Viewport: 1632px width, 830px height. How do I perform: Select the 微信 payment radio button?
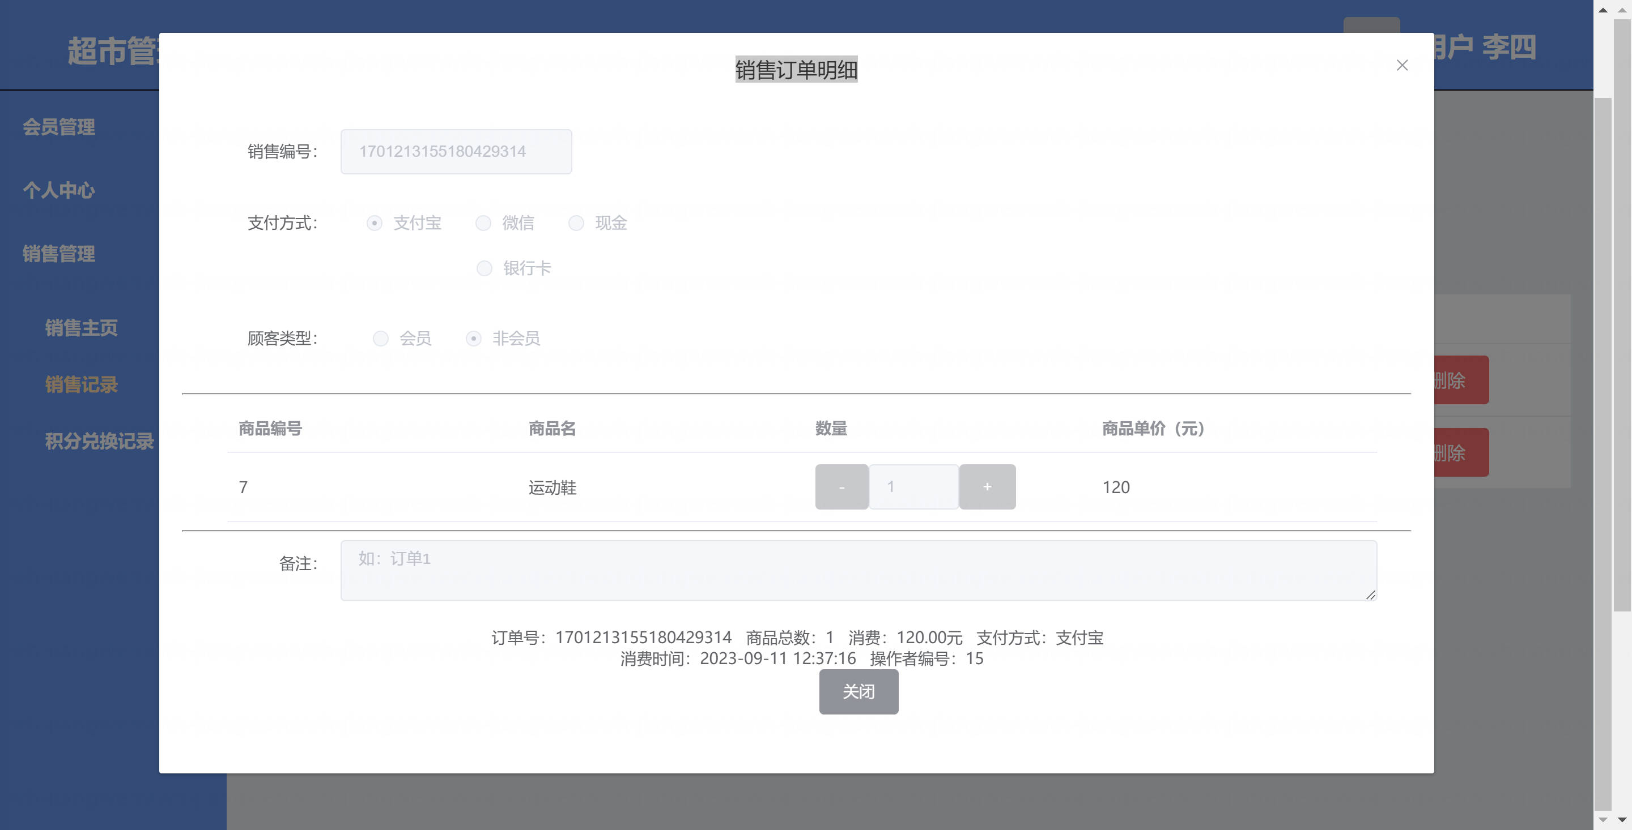(483, 224)
